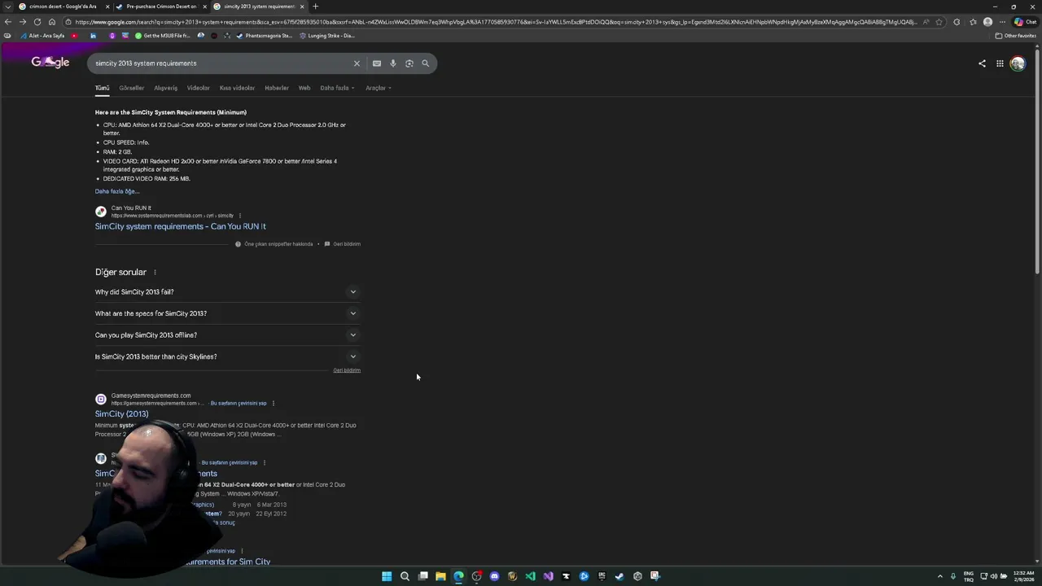Submit search with the magnifier icon
The image size is (1042, 586).
[x=425, y=63]
